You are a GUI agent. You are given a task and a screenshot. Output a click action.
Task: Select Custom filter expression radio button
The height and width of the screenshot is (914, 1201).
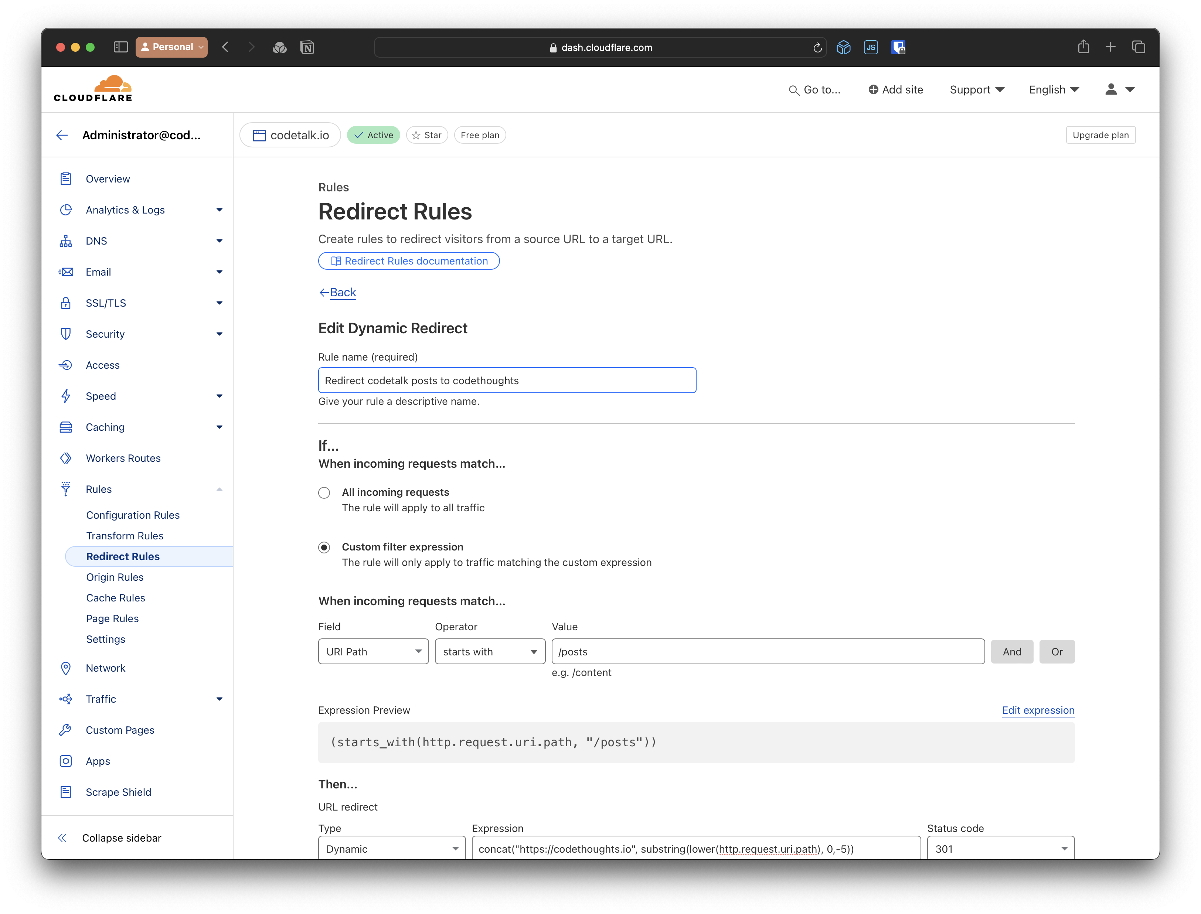click(x=324, y=547)
